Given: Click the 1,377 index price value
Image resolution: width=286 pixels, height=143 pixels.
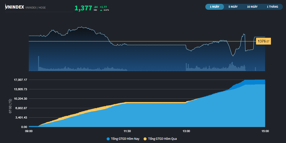Looking at the screenshot, I should click(83, 8).
